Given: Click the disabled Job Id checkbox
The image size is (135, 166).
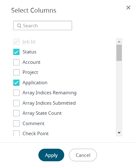Looking at the screenshot, I should pyautogui.click(x=16, y=42).
